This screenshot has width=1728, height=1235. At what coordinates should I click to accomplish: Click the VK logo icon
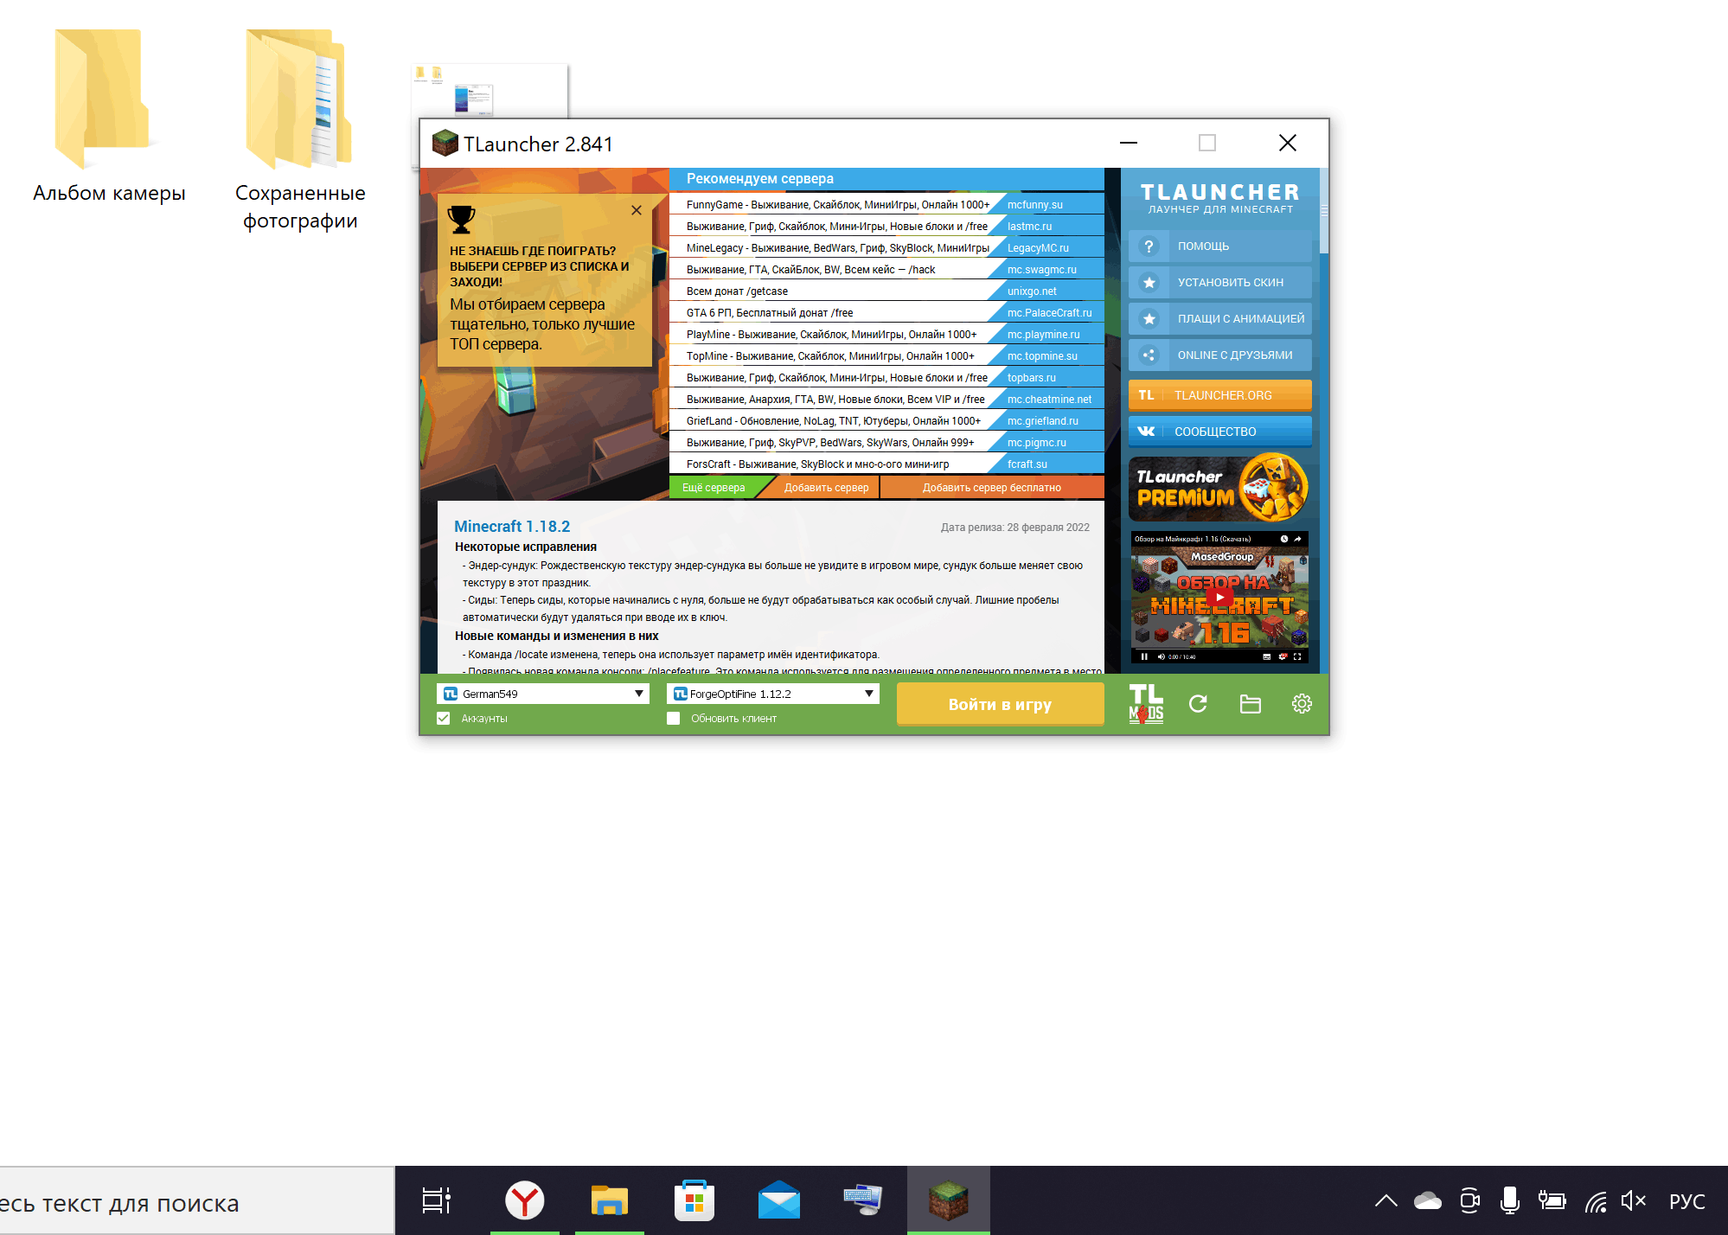pos(1146,432)
